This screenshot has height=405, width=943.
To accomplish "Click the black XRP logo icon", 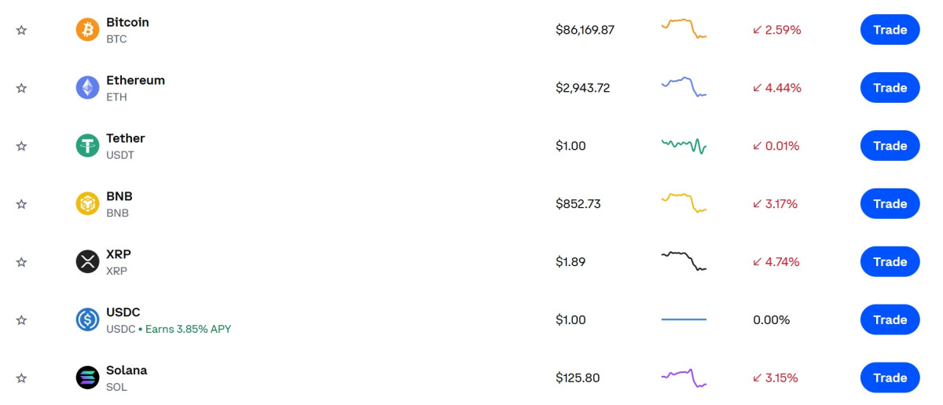I will [87, 262].
